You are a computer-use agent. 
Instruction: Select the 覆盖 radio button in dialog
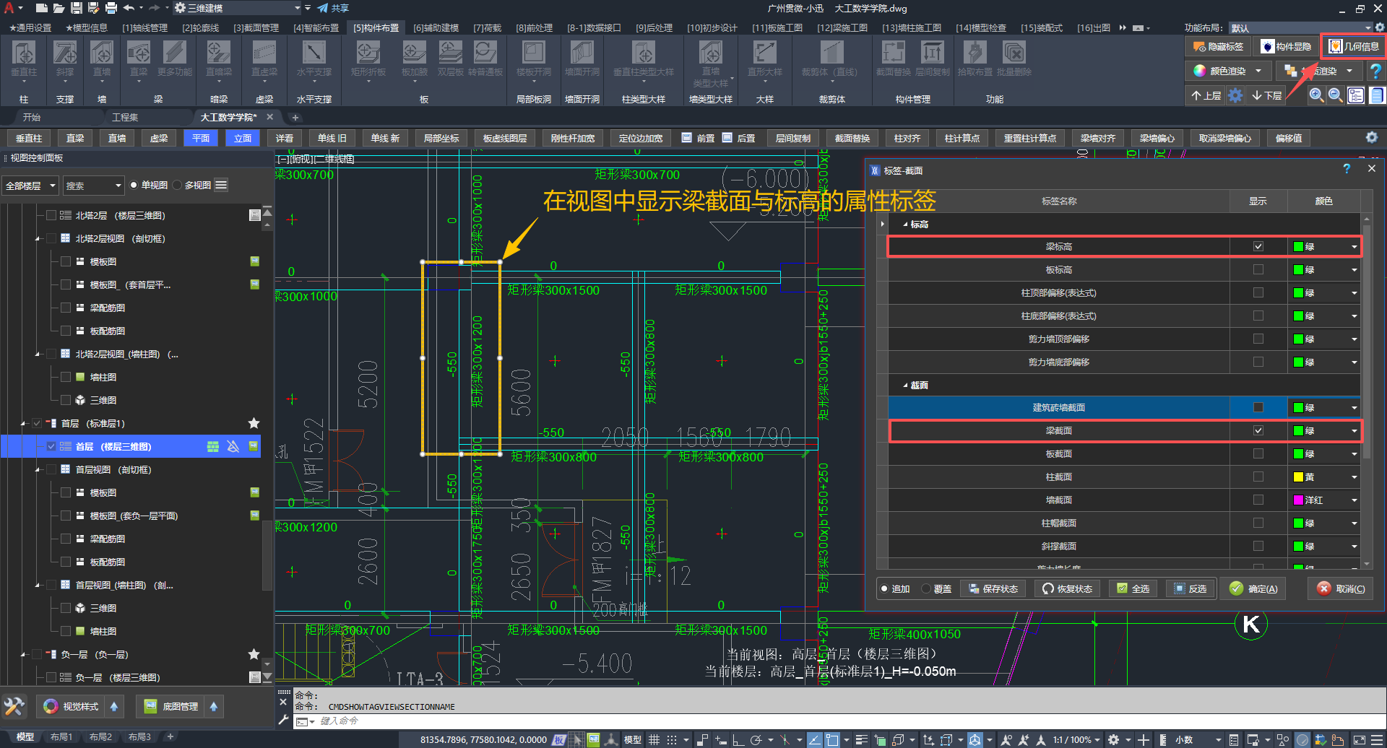tap(927, 588)
